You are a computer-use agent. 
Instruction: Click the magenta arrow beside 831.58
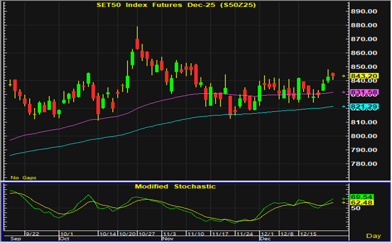tap(344, 92)
